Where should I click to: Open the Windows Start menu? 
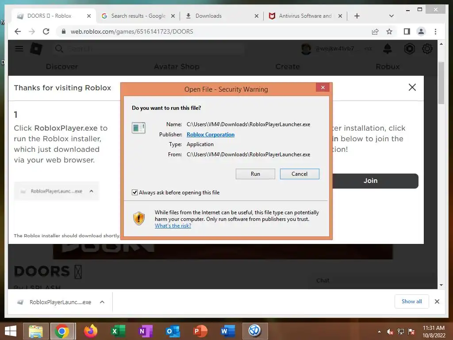point(11,331)
